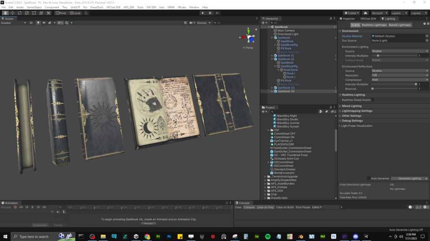Toggle Pivot mode in the toolbar
Image resolution: width=430 pixels, height=241 pixels.
pyautogui.click(x=60, y=13)
